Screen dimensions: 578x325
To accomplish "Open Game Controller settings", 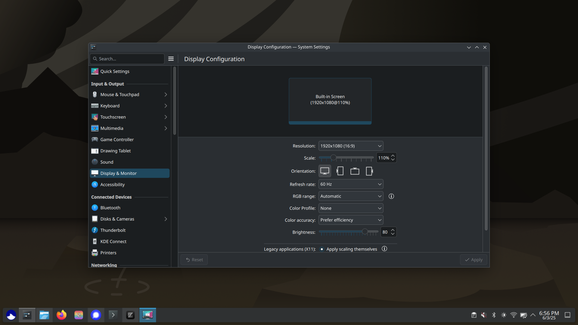I will [x=129, y=140].
